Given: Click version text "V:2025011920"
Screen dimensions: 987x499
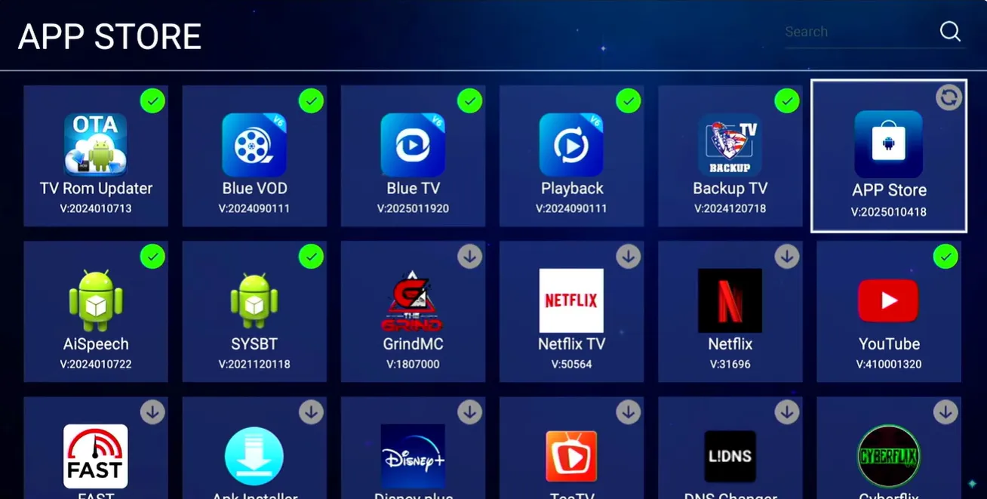Looking at the screenshot, I should pos(413,208).
